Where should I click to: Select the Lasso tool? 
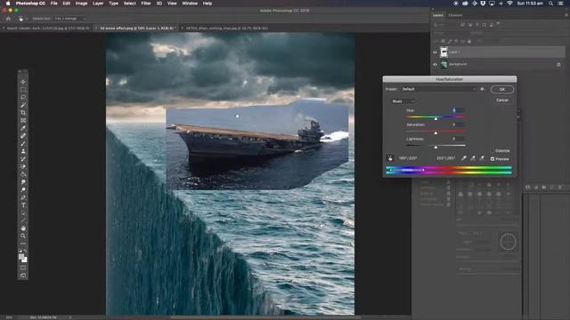point(23,97)
